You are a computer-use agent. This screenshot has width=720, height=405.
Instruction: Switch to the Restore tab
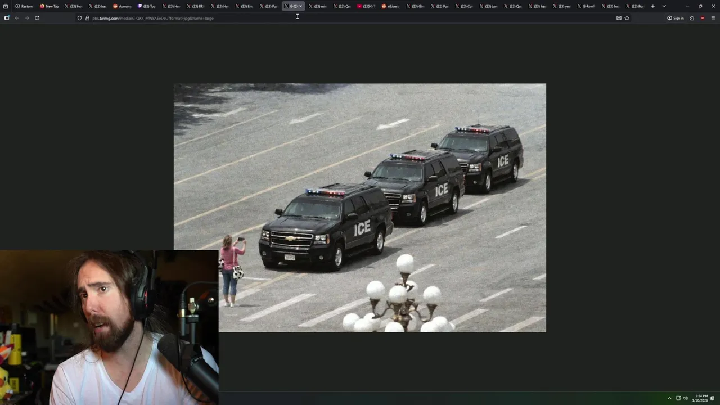(x=24, y=6)
